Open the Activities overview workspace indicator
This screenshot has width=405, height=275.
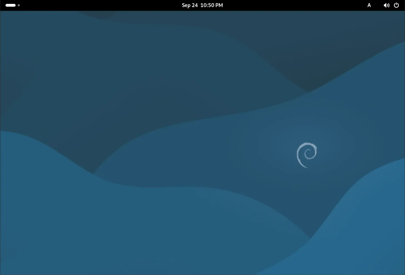pyautogui.click(x=13, y=5)
